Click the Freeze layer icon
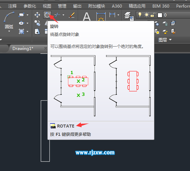 point(156,23)
